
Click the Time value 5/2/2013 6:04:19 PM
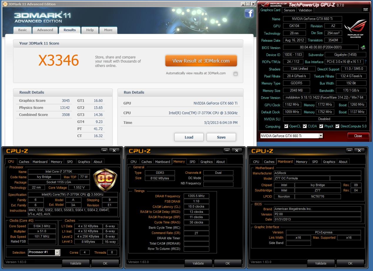pyautogui.click(x=221, y=122)
